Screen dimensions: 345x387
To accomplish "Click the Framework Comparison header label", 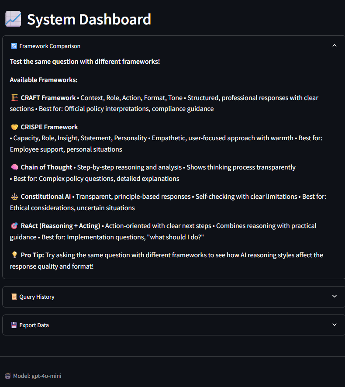I will tap(50, 46).
